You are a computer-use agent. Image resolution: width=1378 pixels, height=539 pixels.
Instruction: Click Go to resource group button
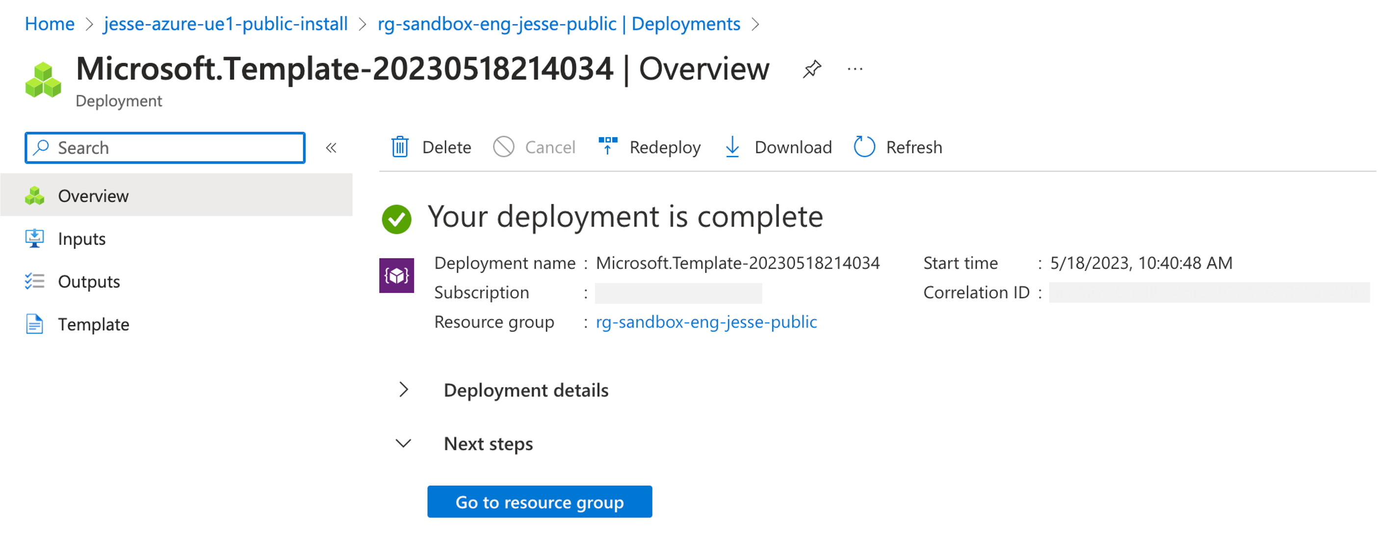coord(540,502)
